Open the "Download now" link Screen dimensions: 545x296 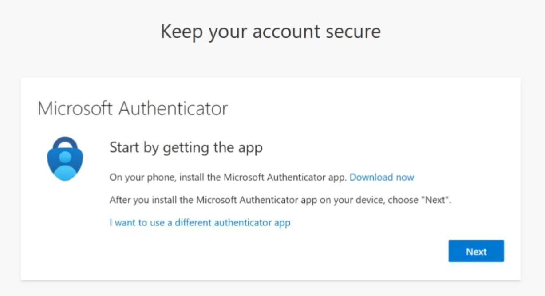click(x=382, y=178)
